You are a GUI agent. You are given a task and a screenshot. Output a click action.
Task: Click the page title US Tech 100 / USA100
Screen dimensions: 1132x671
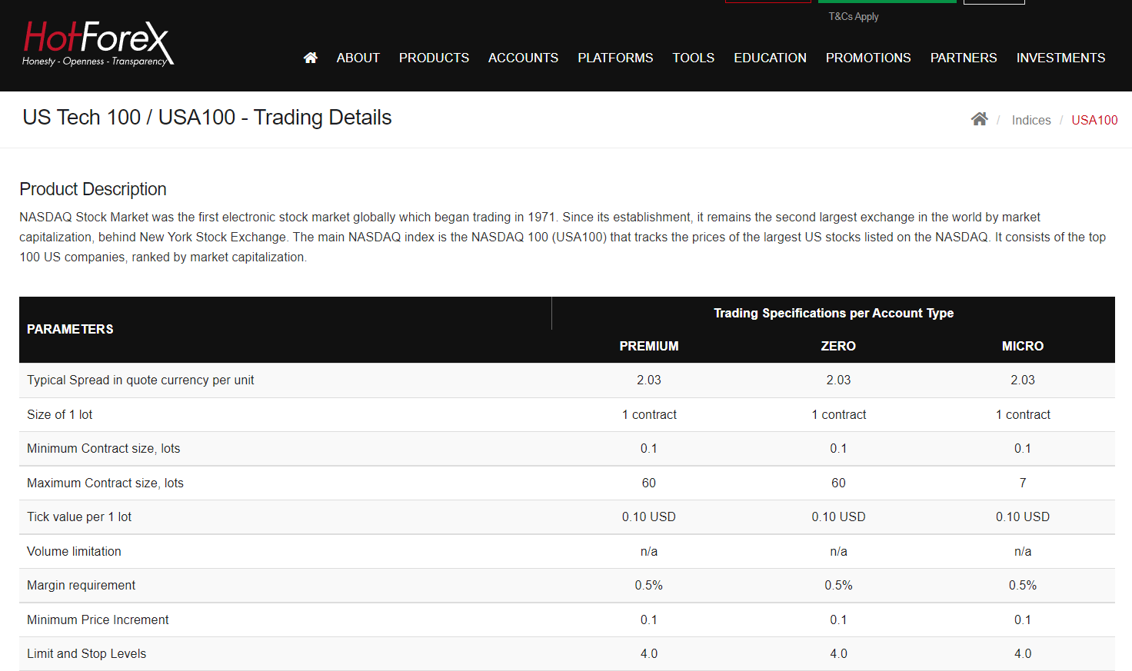[207, 117]
